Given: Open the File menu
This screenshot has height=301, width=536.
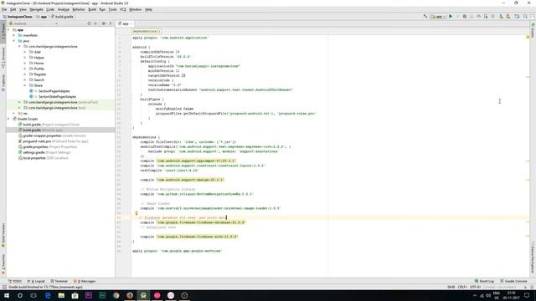Looking at the screenshot, I should (x=4, y=9).
